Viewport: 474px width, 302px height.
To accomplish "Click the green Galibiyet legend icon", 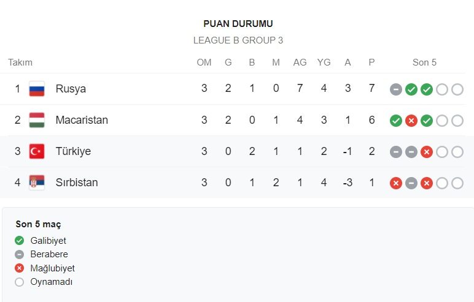I will pyautogui.click(x=20, y=241).
